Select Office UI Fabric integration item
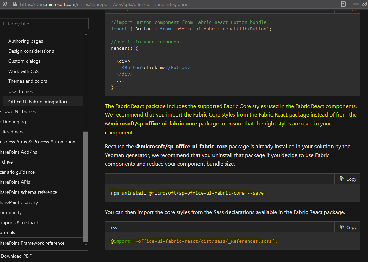The height and width of the screenshot is (262, 368). (43, 102)
